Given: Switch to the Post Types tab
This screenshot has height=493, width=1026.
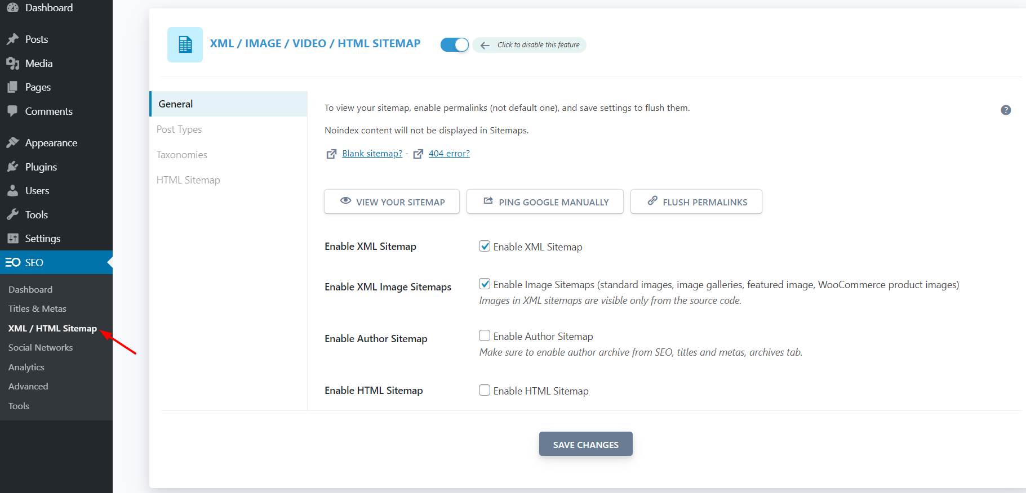Looking at the screenshot, I should (229, 129).
